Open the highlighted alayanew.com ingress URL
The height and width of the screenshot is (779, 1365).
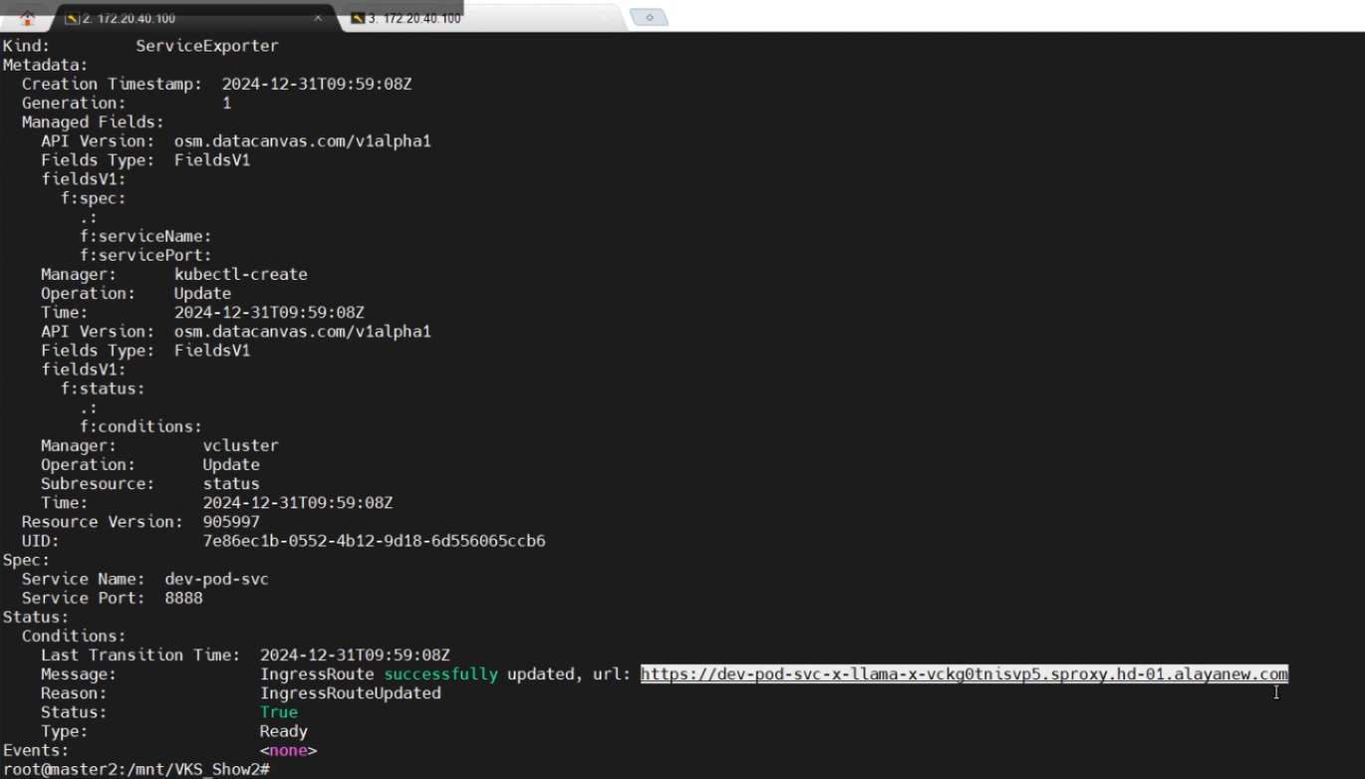(963, 674)
